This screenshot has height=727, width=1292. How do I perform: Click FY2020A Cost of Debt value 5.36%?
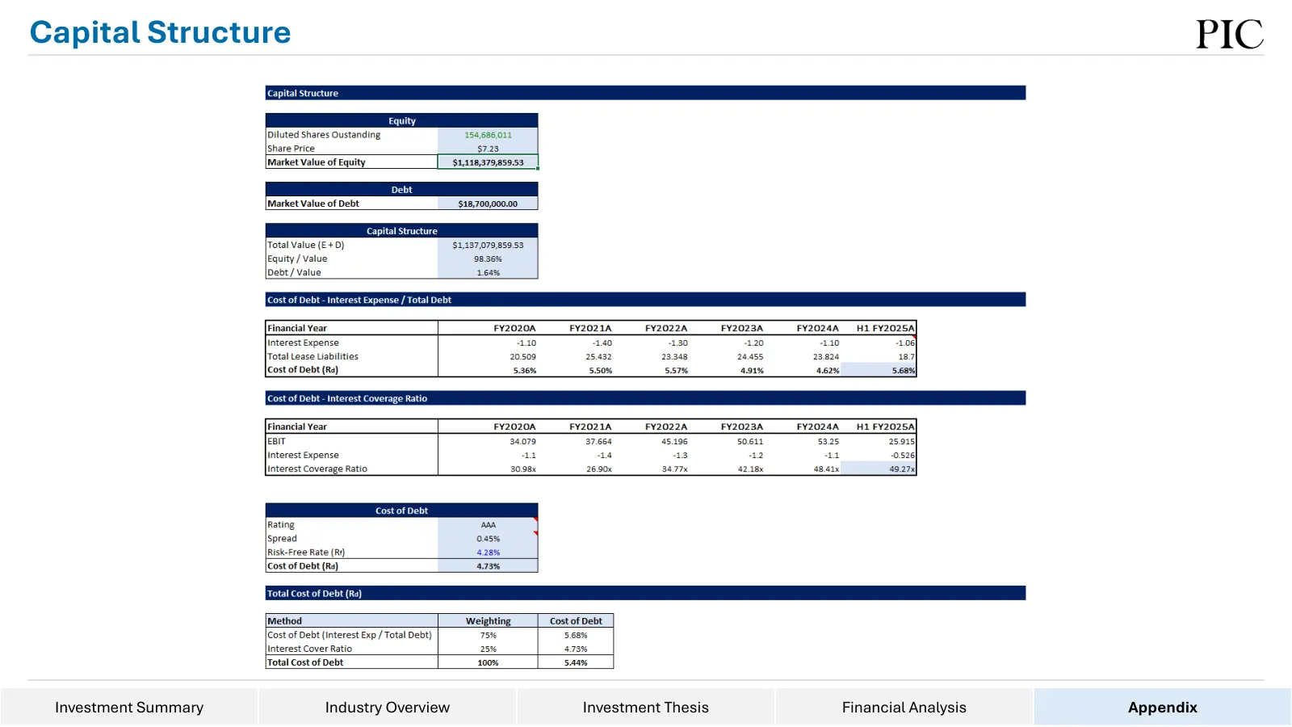pos(525,370)
